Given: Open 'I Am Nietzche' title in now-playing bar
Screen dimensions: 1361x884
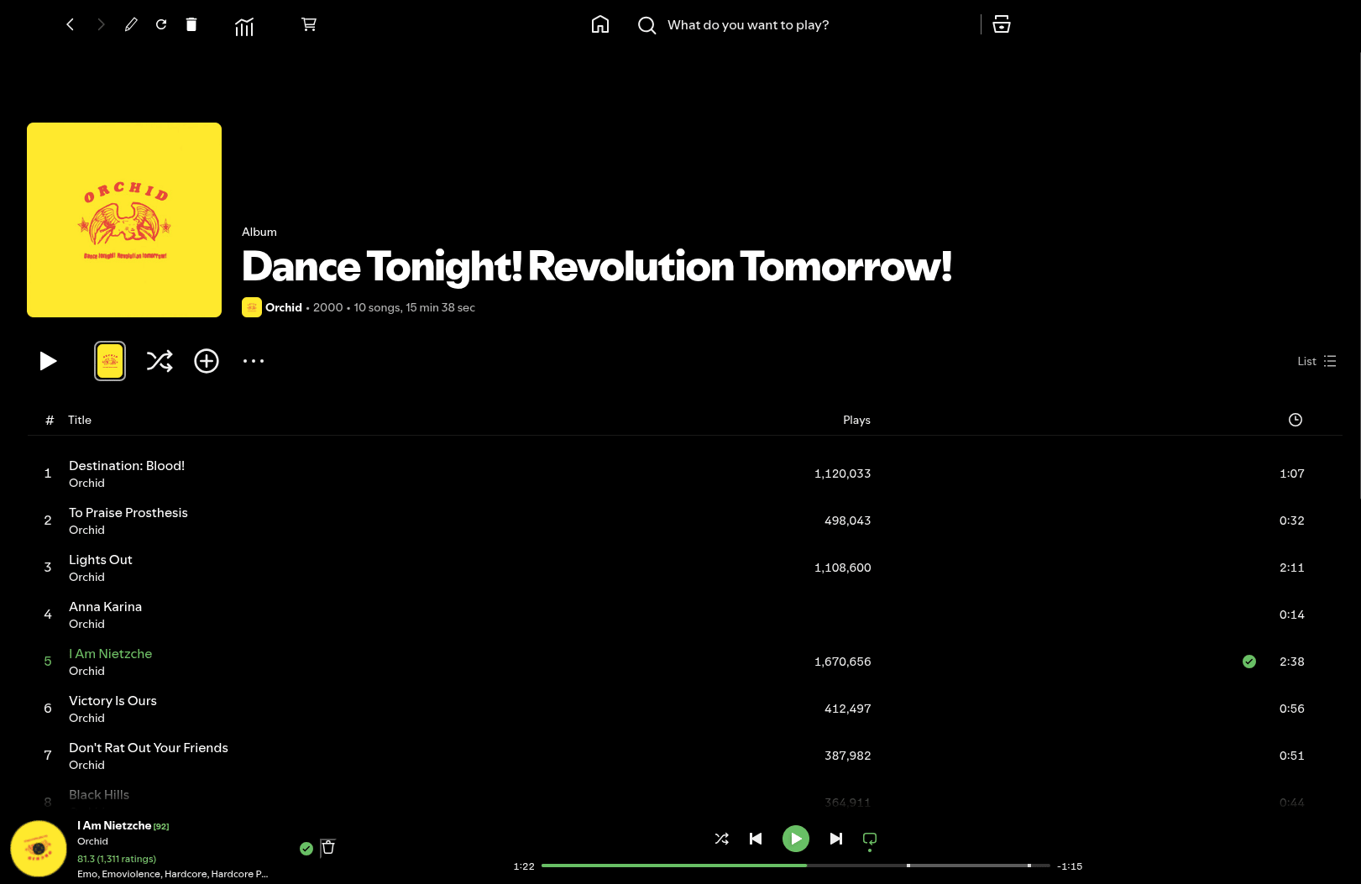Looking at the screenshot, I should [x=114, y=825].
